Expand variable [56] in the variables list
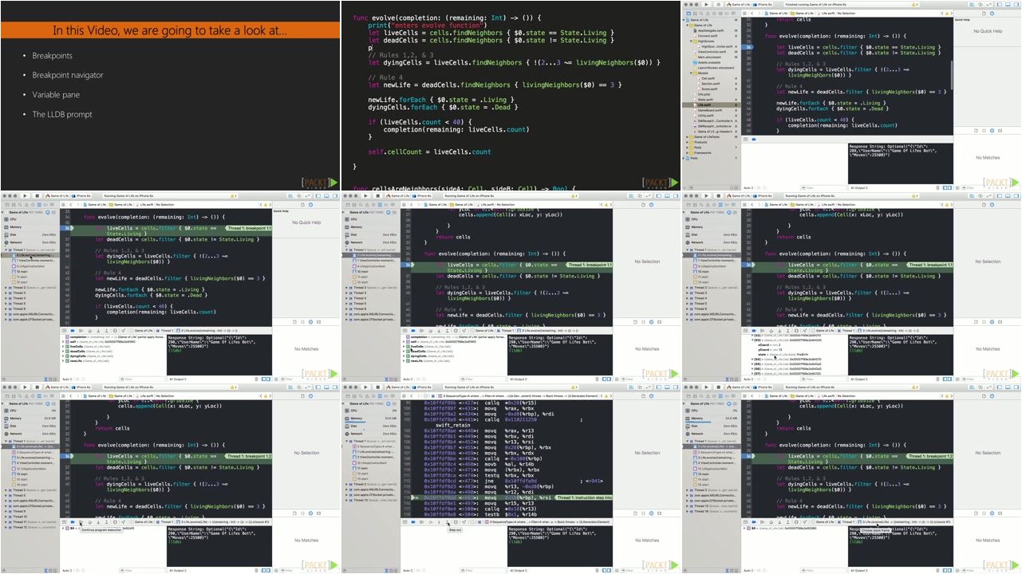Screen dimensions: 1022x574 point(752,369)
